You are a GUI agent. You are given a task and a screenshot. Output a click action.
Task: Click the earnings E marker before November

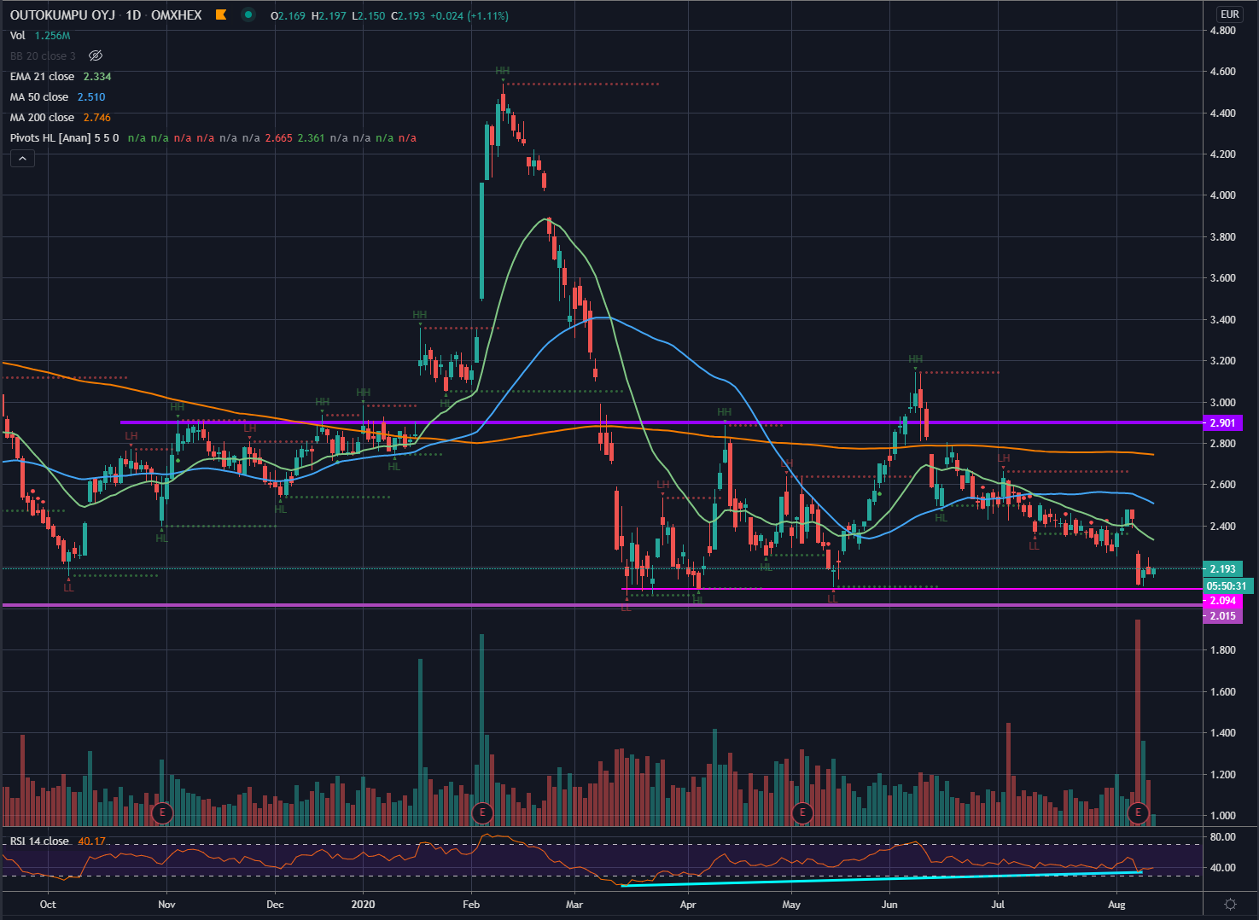pos(162,812)
